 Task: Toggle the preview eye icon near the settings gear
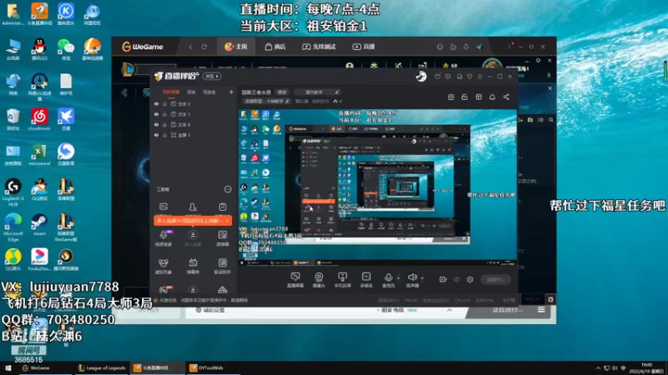tap(457, 279)
